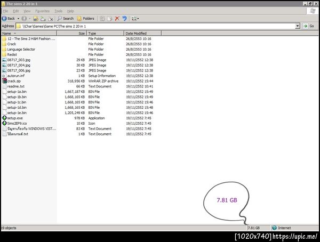320x242 pixels.
Task: Select the Thai text file mentioning WINDOWS VISTA
Action: (x=29, y=128)
